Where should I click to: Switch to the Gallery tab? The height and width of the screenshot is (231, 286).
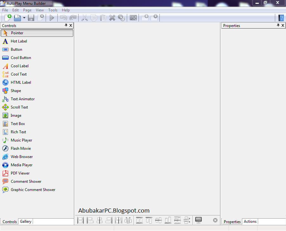pyautogui.click(x=25, y=221)
